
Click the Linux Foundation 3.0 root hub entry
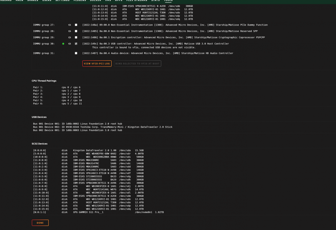(78, 130)
